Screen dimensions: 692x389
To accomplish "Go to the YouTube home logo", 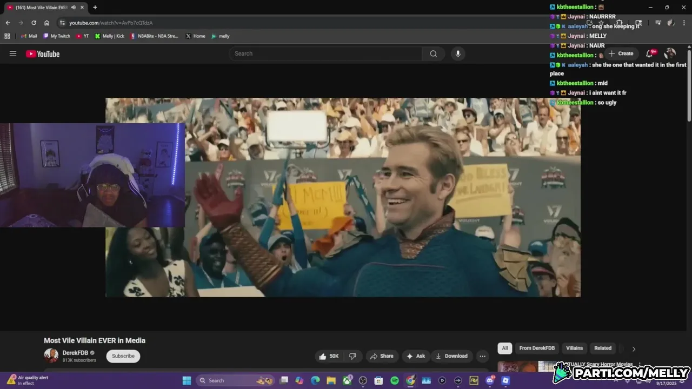I will [x=43, y=54].
